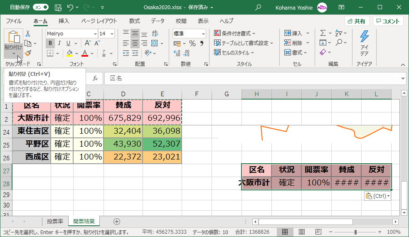Switch to ページ レイアウト tab
The width and height of the screenshot is (409, 237).
pyautogui.click(x=99, y=21)
